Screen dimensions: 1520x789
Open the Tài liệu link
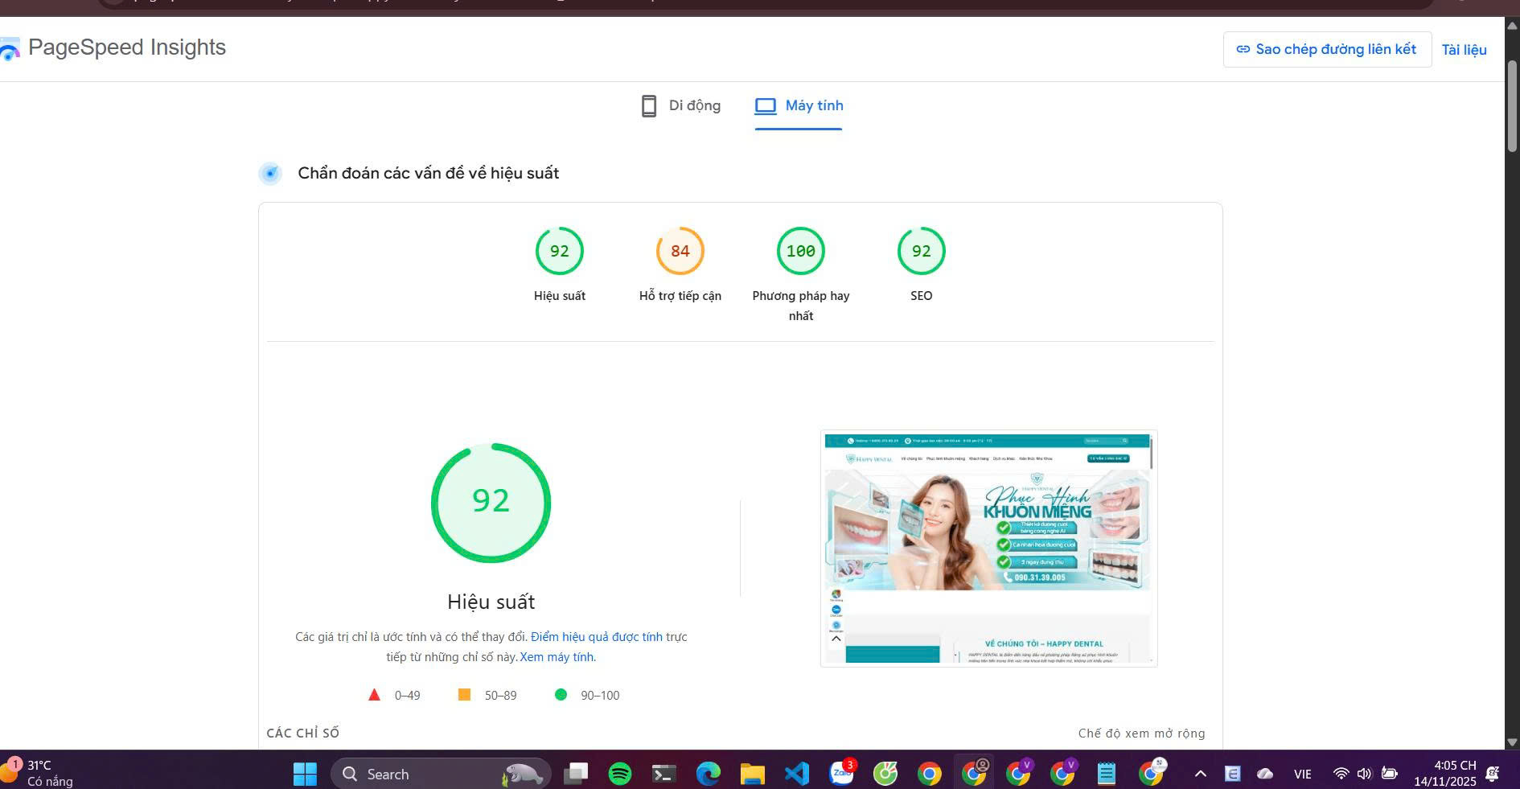[1463, 50]
